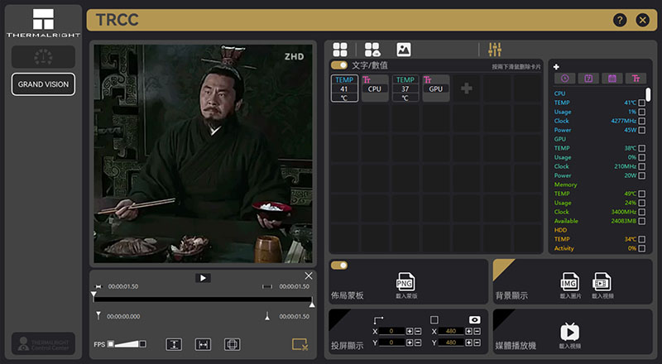Click the size Y 480 field
Screen dimensions: 662x364
tap(451, 342)
